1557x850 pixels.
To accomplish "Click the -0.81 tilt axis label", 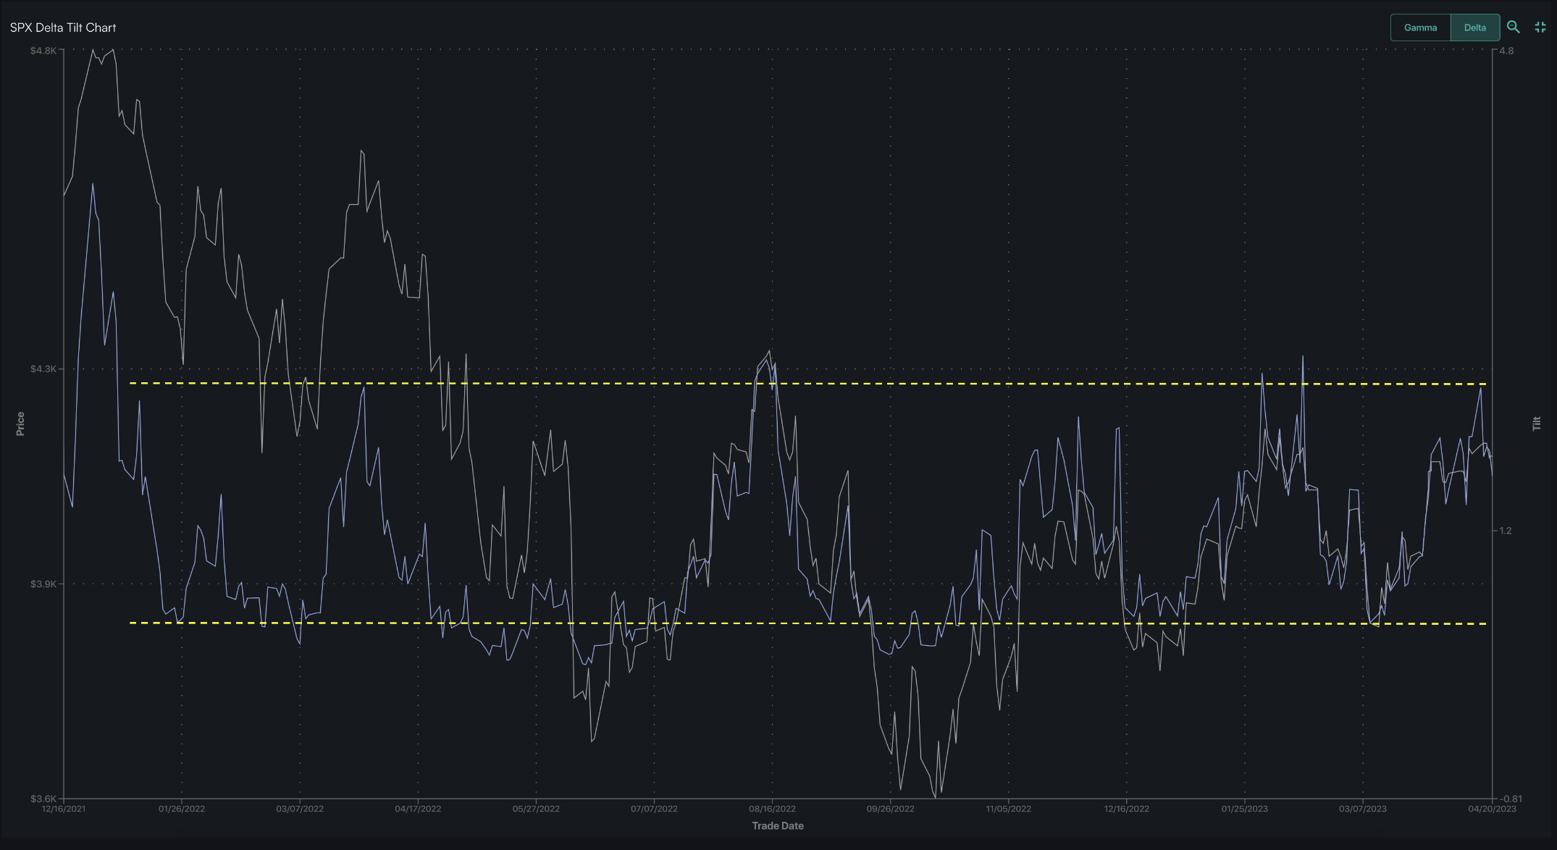I will [1510, 799].
